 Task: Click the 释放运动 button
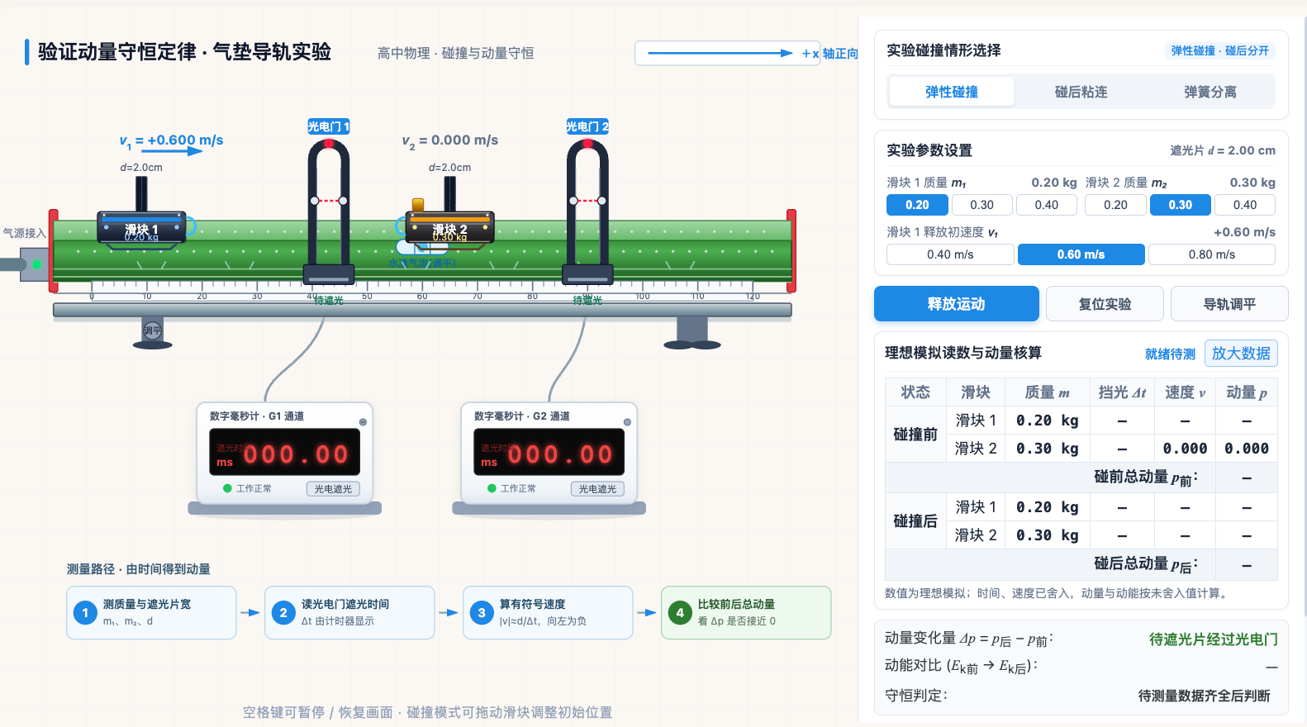click(x=957, y=304)
